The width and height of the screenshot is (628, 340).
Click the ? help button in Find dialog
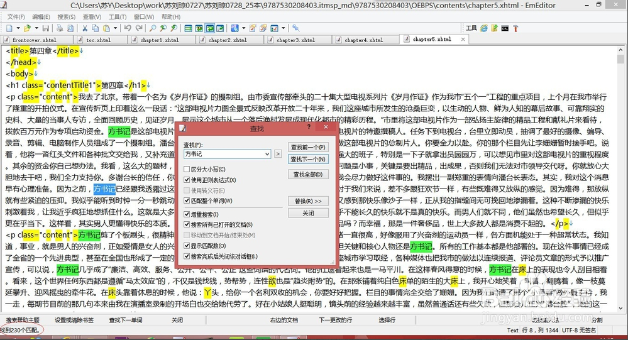tap(309, 126)
